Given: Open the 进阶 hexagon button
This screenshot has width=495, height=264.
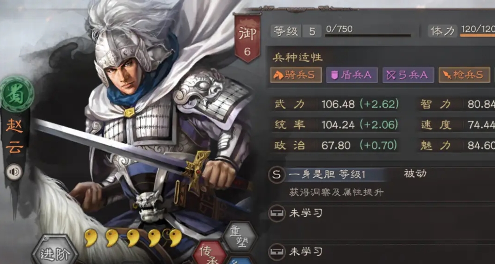Looking at the screenshot, I should [x=55, y=252].
